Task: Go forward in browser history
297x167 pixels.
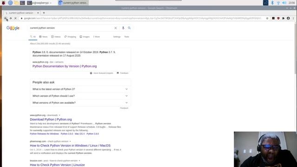Action: [x=11, y=19]
